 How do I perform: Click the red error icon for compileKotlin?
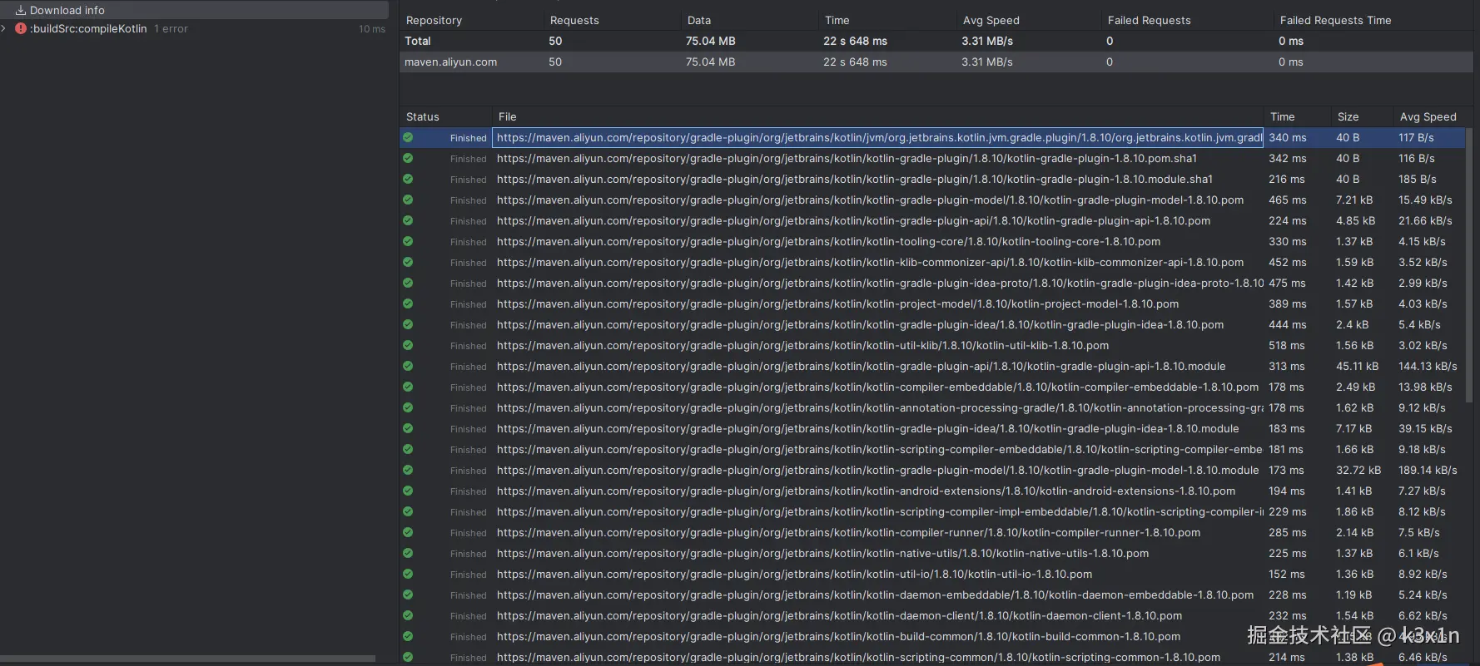click(x=21, y=28)
